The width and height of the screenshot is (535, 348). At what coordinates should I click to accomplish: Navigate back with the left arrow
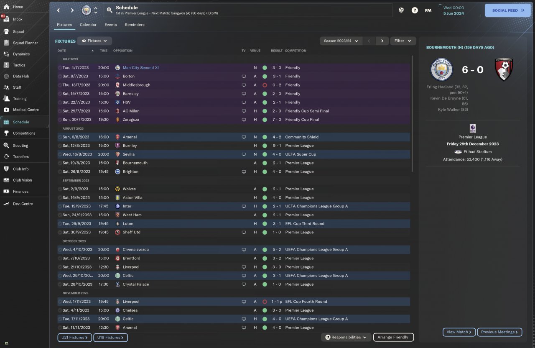click(59, 10)
